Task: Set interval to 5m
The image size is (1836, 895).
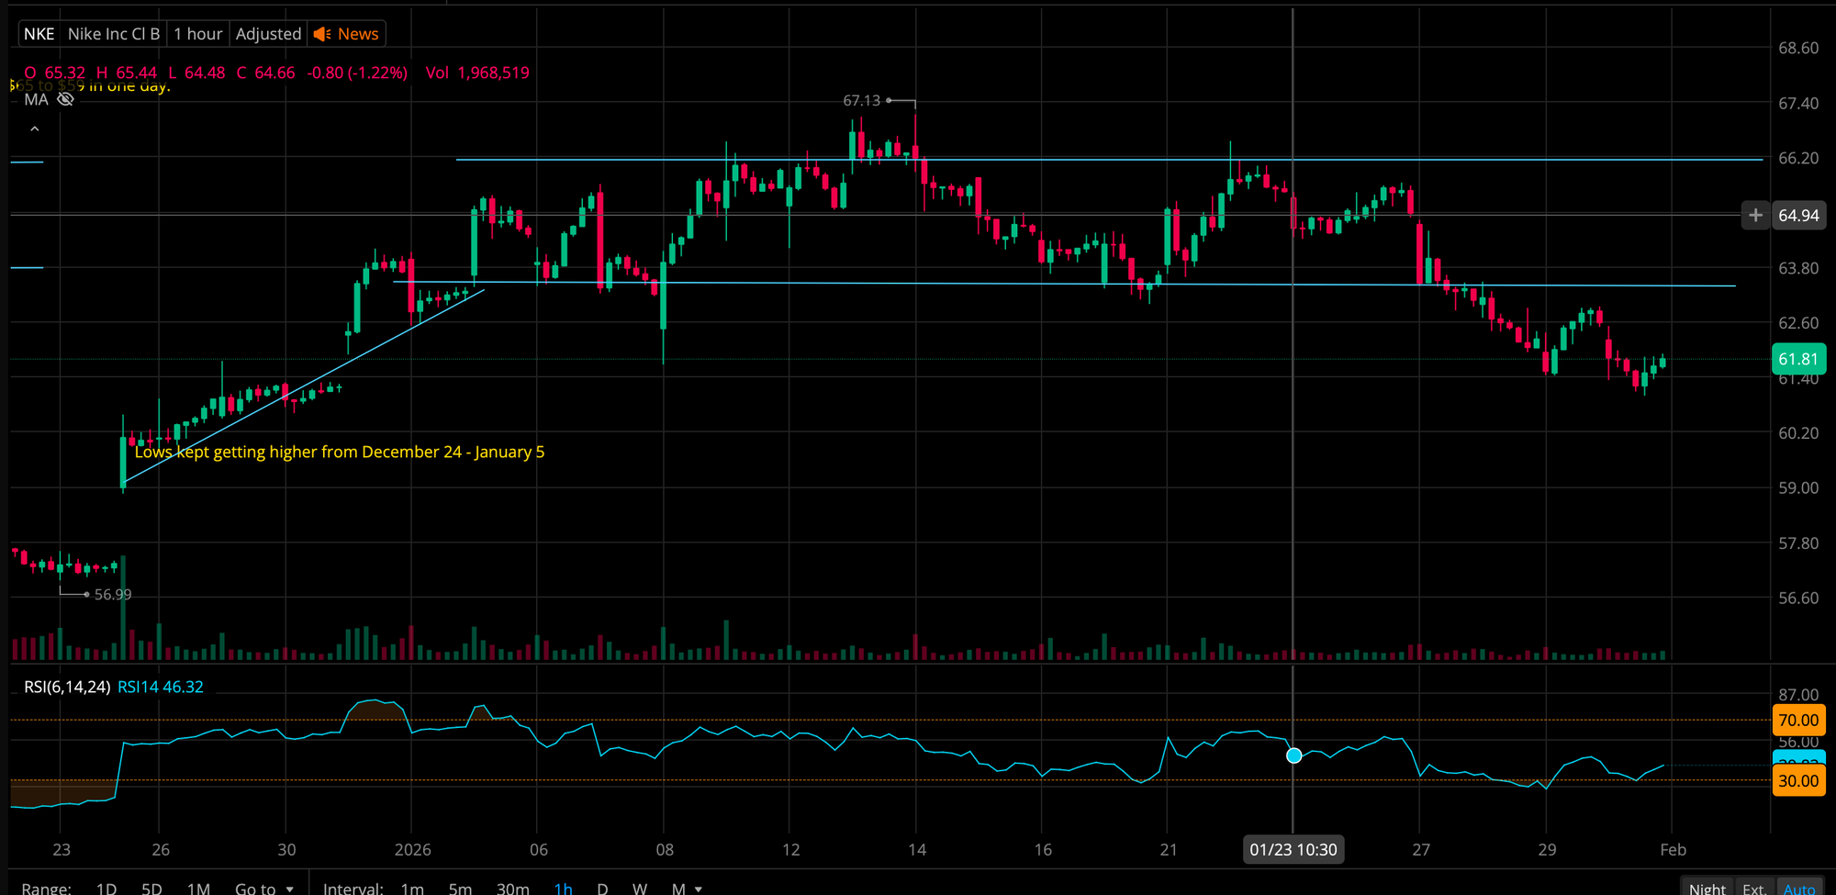Action: click(x=460, y=888)
